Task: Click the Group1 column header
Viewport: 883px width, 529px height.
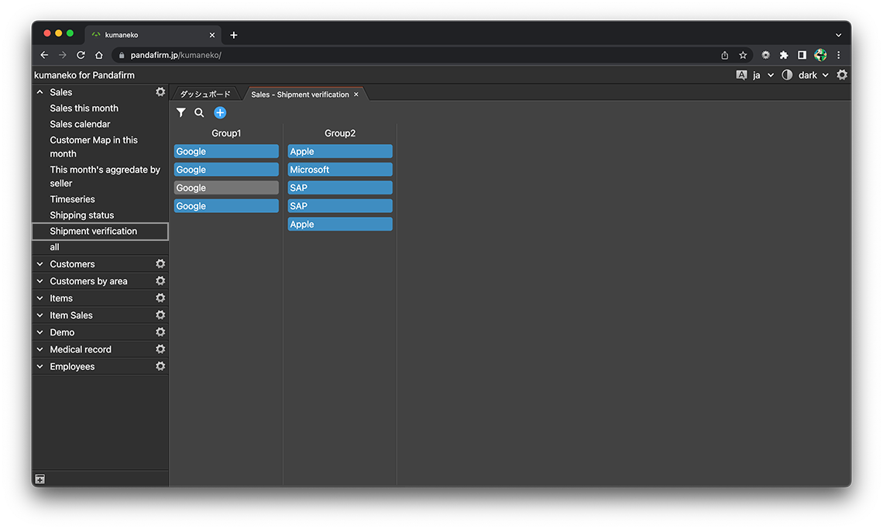Action: (226, 133)
